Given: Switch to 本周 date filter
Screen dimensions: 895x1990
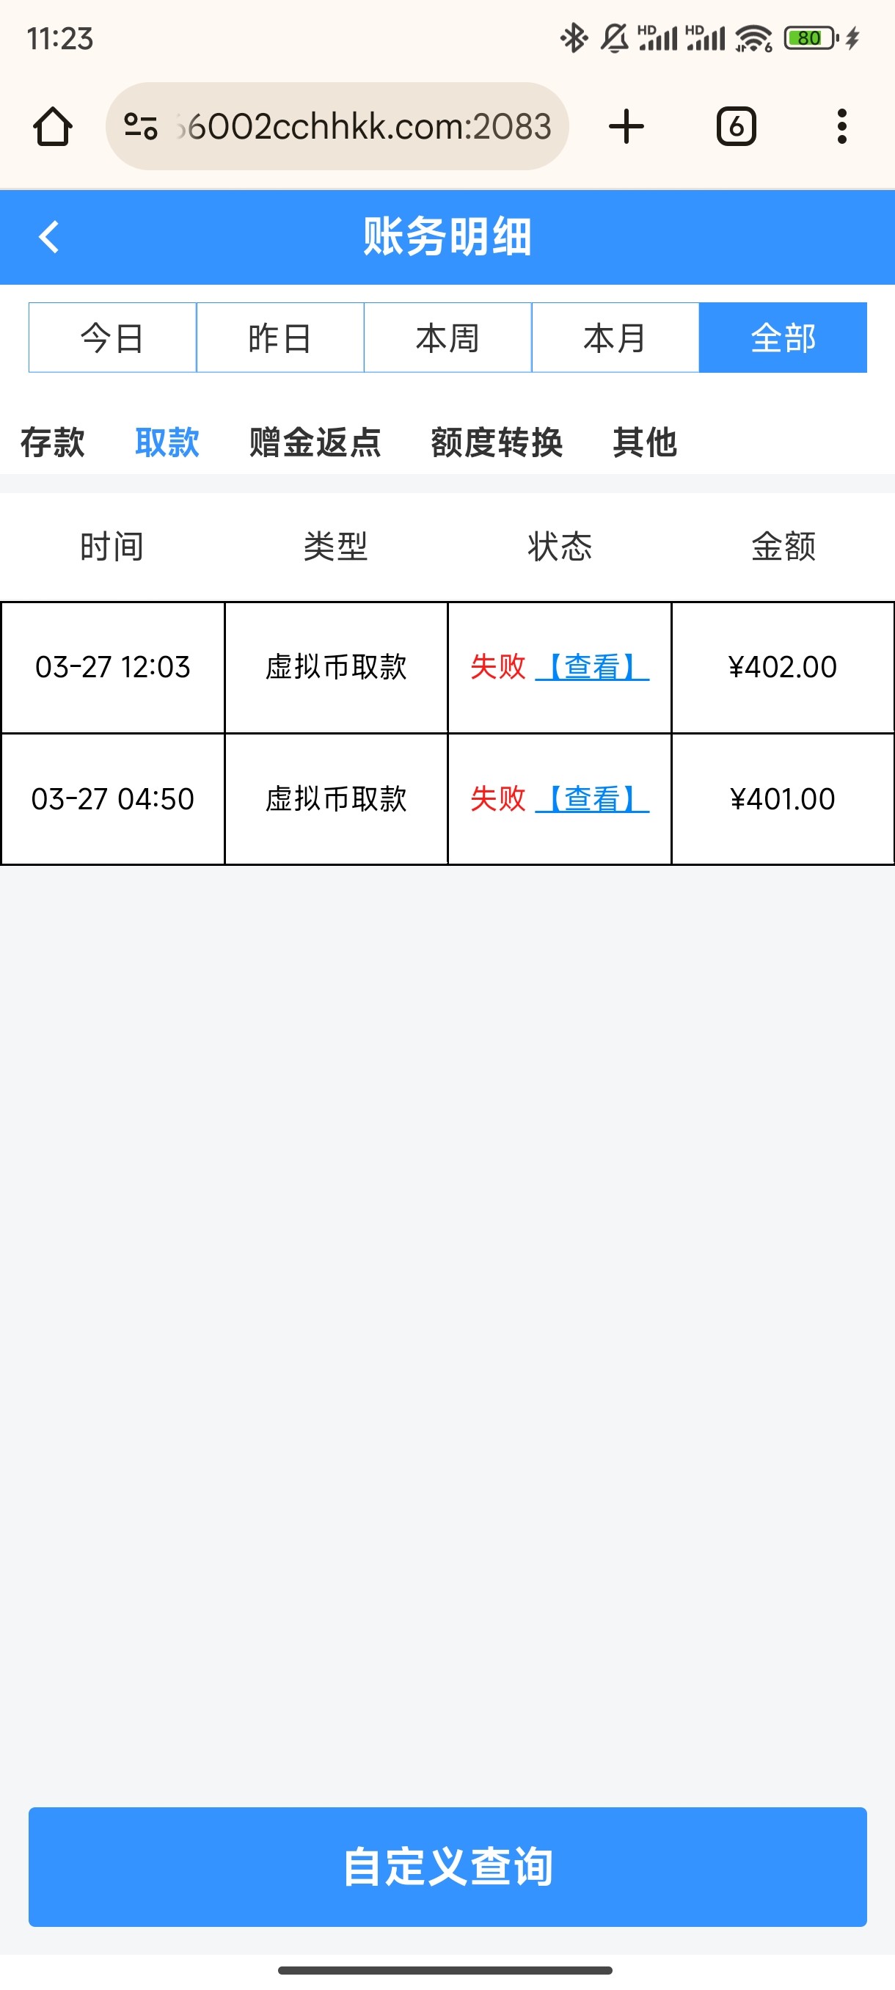Looking at the screenshot, I should pyautogui.click(x=448, y=338).
